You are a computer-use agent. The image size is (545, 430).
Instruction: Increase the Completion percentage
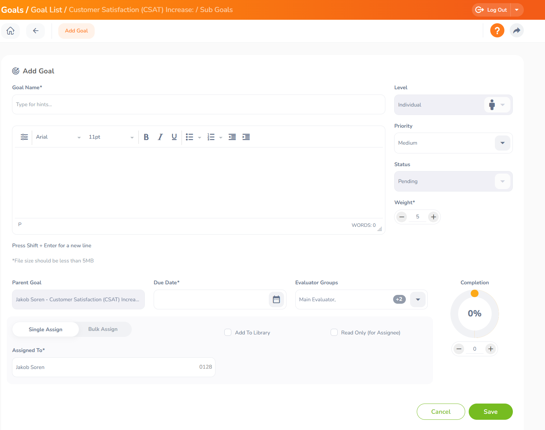[491, 349]
